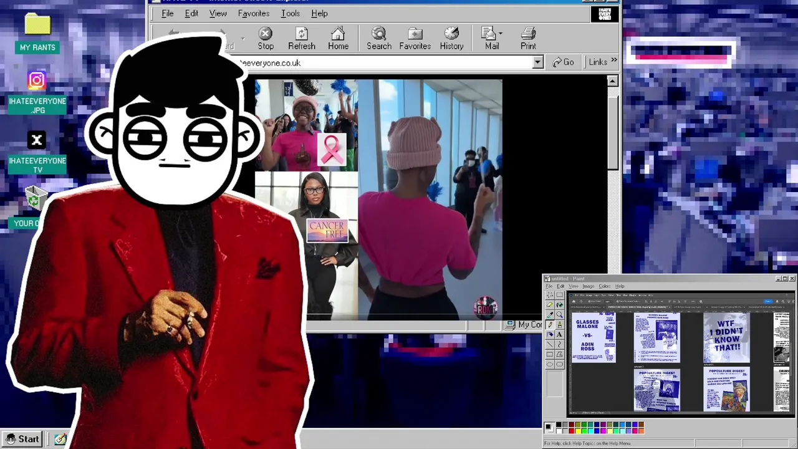Click the Windows Start button
The image size is (798, 449).
22,439
